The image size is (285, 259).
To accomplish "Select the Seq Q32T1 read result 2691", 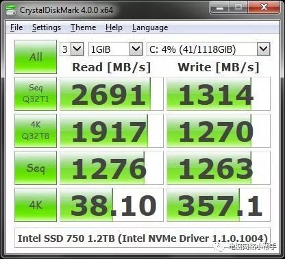I will [x=112, y=94].
